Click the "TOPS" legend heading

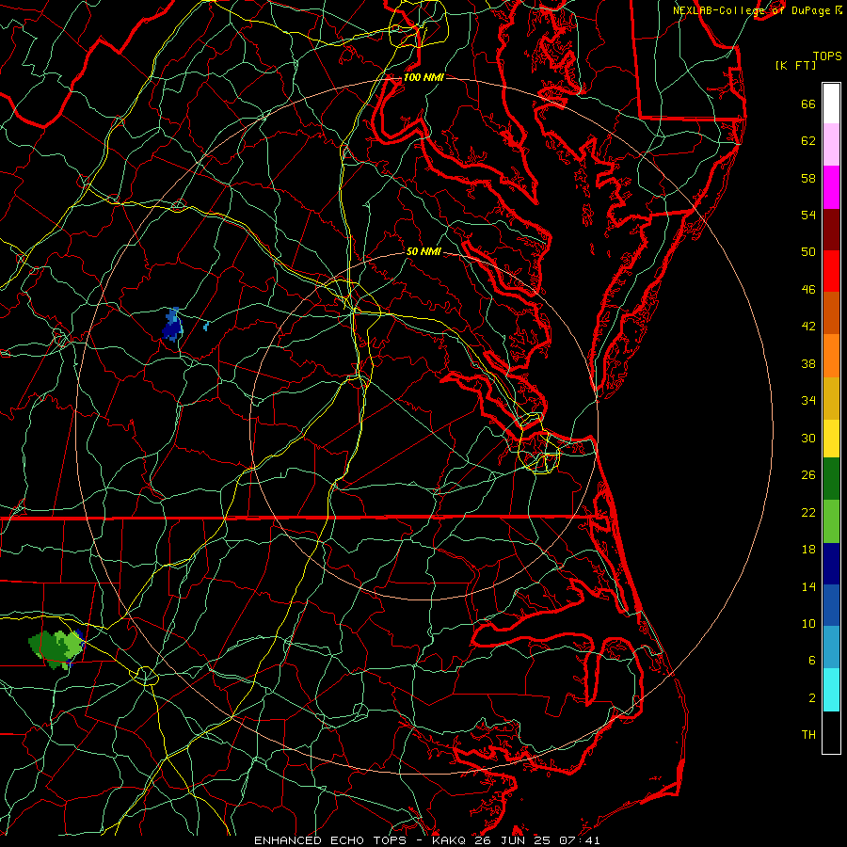pos(827,56)
